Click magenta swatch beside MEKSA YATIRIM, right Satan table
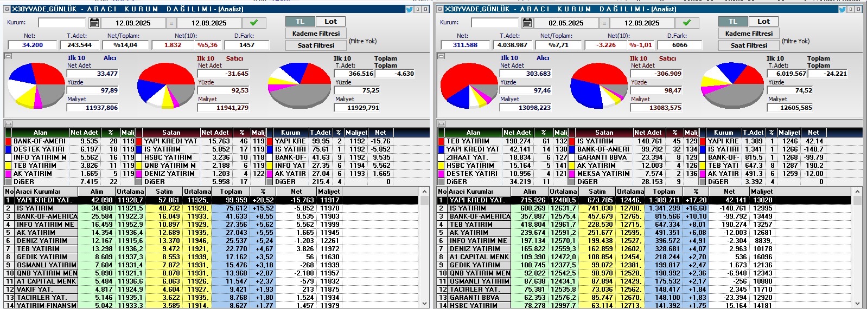This screenshot has height=309, width=867. 572,174
